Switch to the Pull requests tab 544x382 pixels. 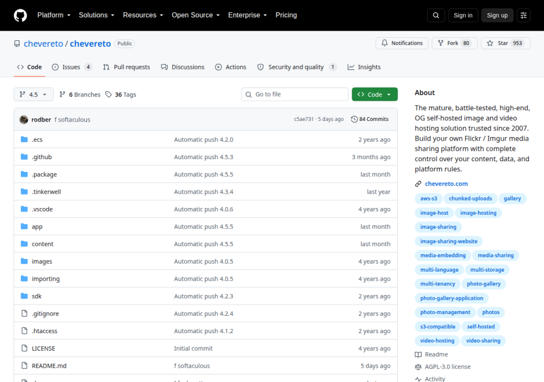click(126, 67)
